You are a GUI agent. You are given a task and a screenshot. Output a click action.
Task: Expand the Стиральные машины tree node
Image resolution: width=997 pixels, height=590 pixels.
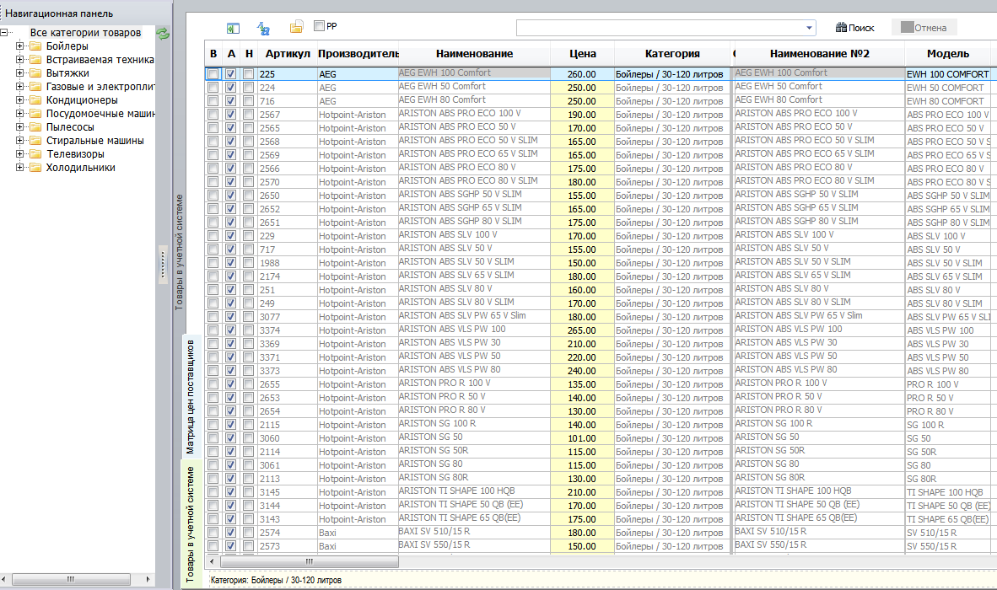(x=19, y=141)
